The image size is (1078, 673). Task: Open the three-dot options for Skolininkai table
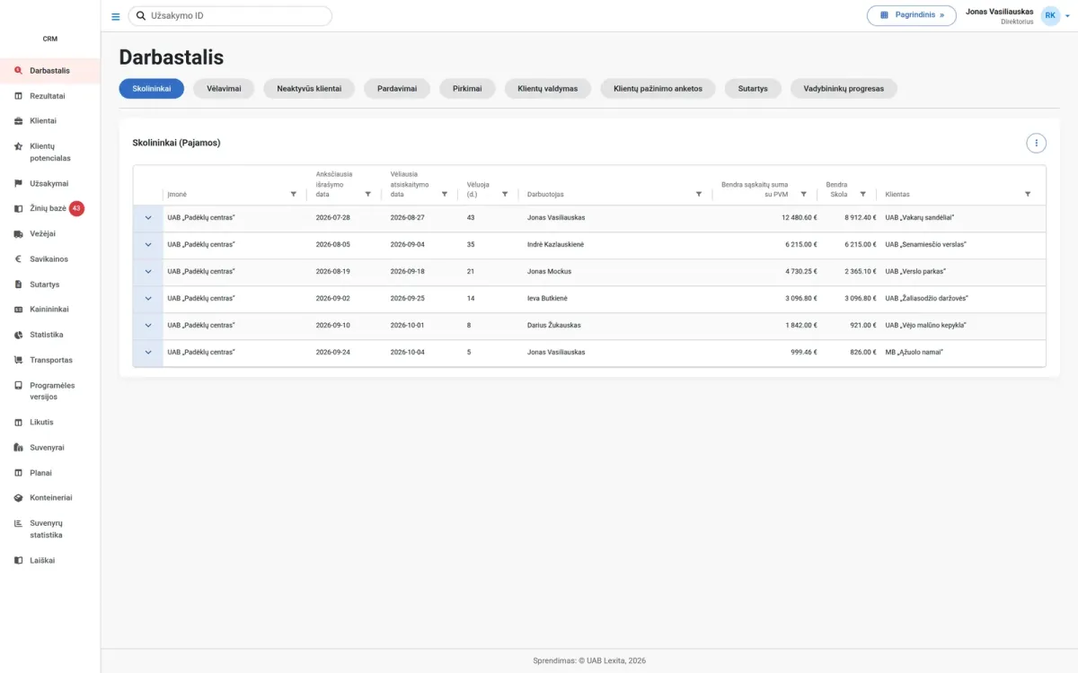tap(1037, 143)
